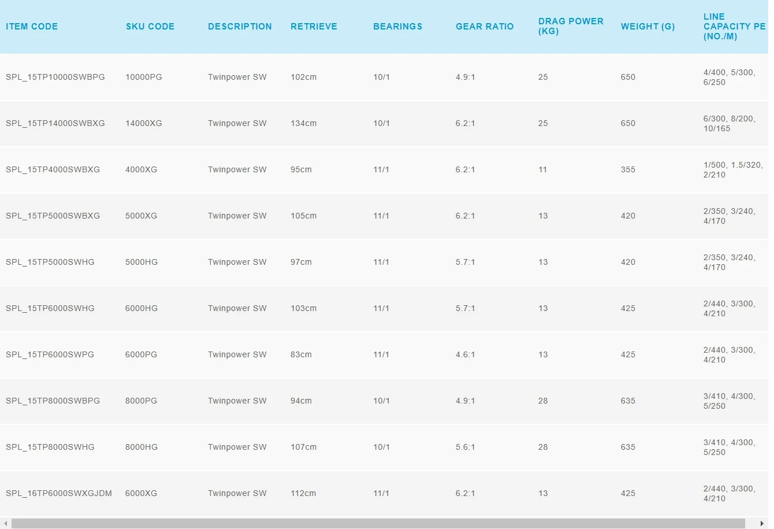Image resolution: width=774 pixels, height=529 pixels.
Task: Select item code SPL_15TP4000SWBXG
Action: [53, 169]
